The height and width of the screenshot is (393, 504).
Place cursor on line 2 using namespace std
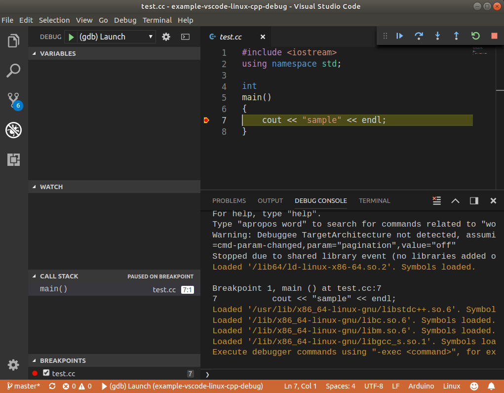[x=291, y=64]
